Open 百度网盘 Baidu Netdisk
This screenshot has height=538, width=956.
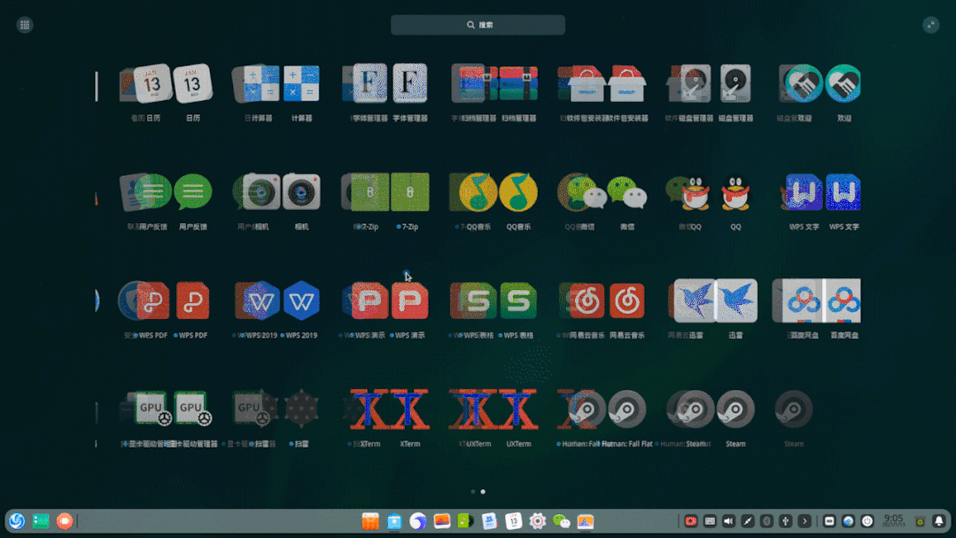click(x=843, y=301)
